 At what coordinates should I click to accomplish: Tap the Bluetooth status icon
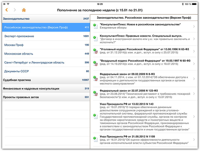(x=183, y=4)
